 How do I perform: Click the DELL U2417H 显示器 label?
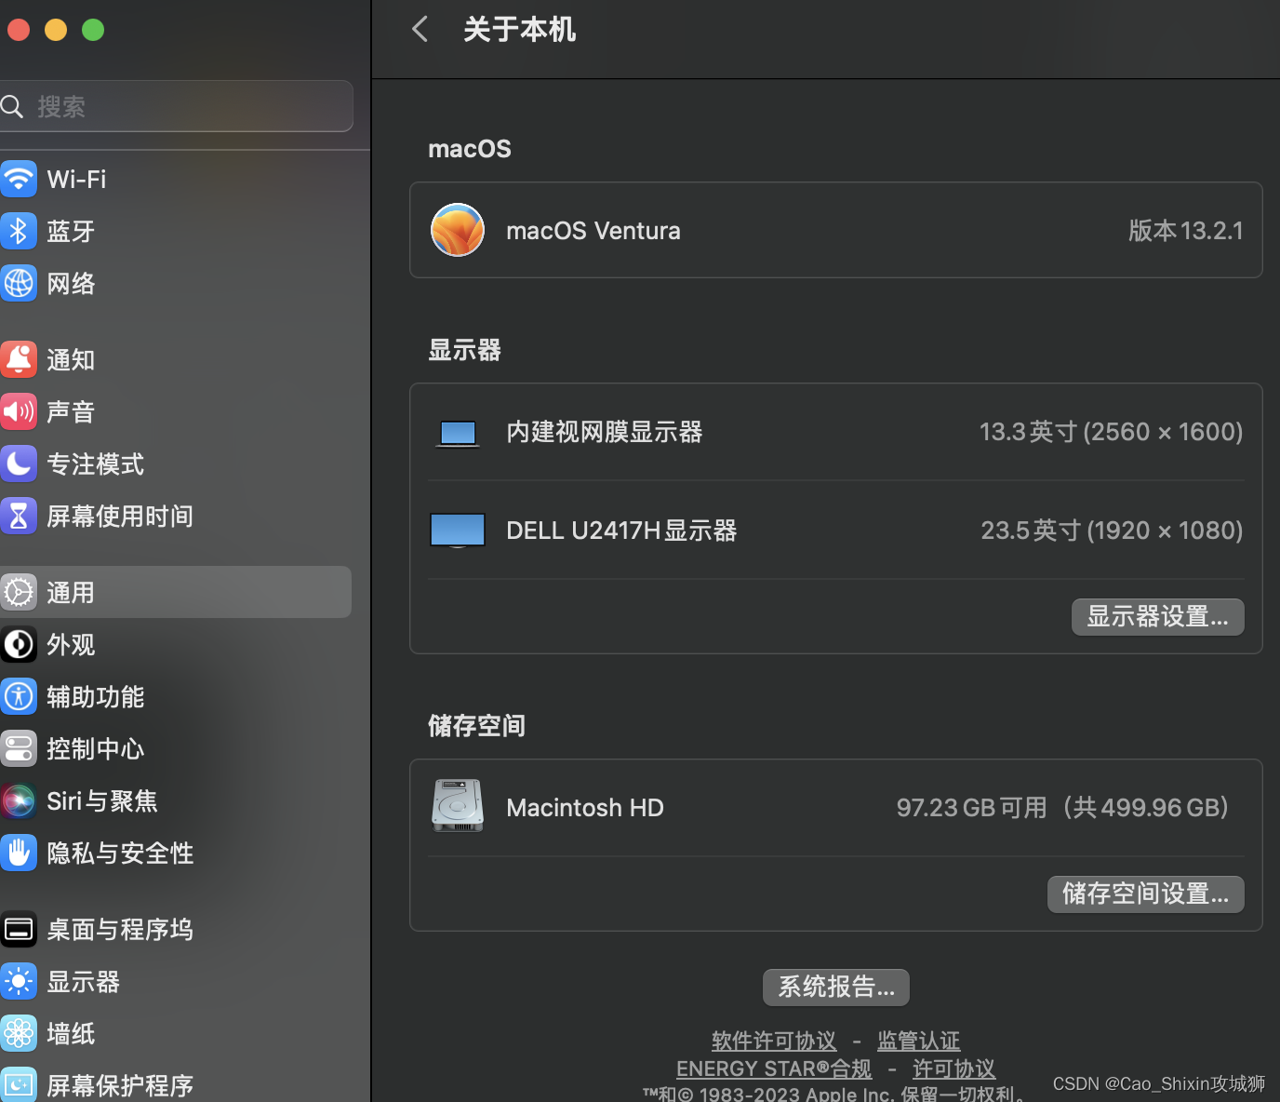pyautogui.click(x=621, y=531)
